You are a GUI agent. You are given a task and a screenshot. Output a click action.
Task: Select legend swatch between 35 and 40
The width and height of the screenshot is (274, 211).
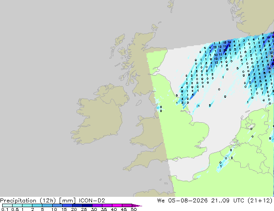click(107, 205)
